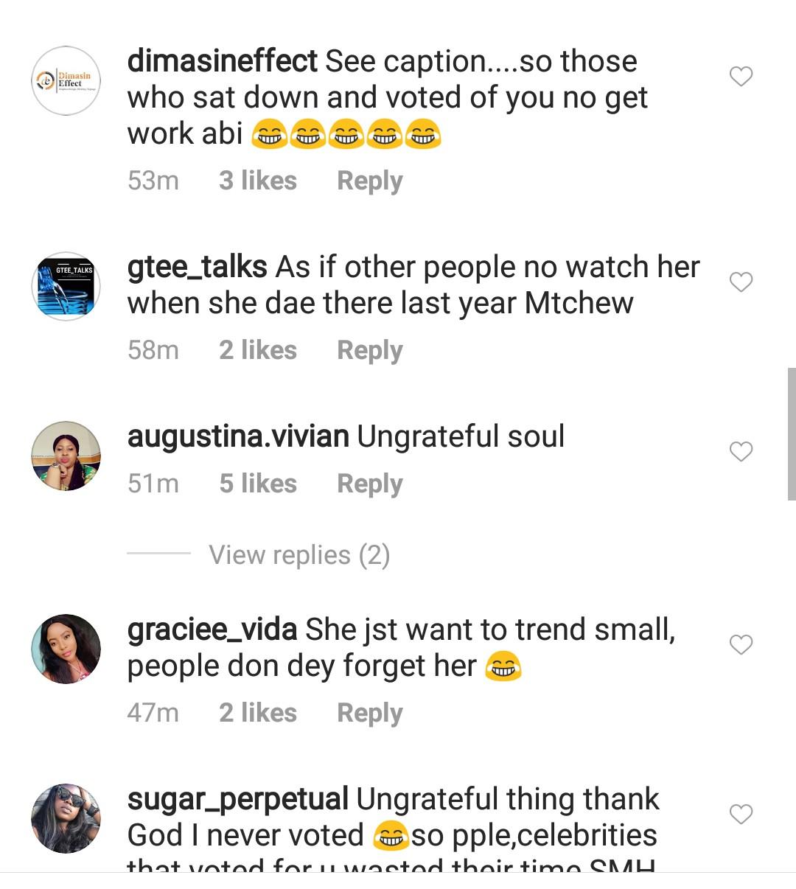Tap augustina.vivian's profile photo
Viewport: 796px width, 889px height.
coord(66,456)
